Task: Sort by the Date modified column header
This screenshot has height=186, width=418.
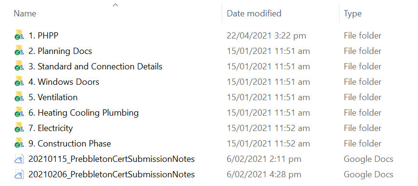Action: coord(254,13)
